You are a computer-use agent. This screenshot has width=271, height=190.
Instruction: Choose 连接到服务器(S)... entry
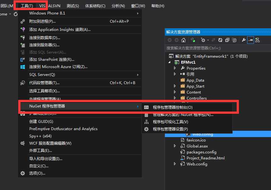[80, 45]
